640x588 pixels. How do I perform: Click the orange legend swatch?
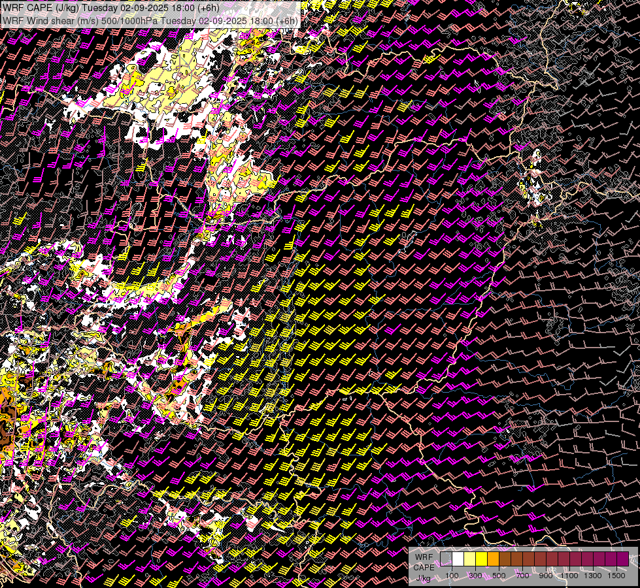(493, 559)
